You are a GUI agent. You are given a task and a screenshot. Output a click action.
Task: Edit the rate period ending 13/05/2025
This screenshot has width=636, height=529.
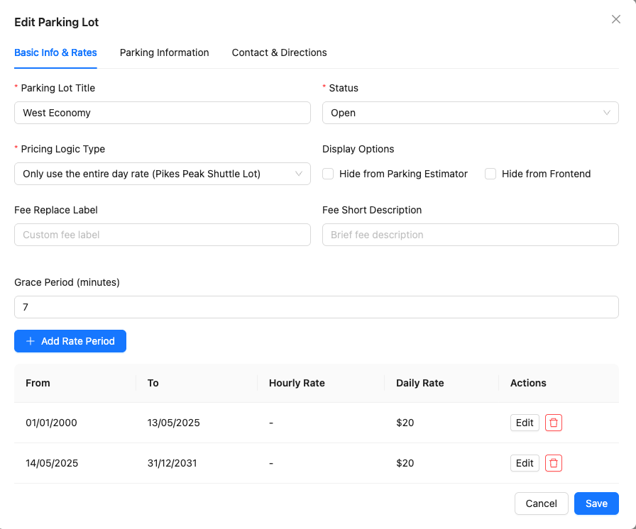tap(525, 423)
